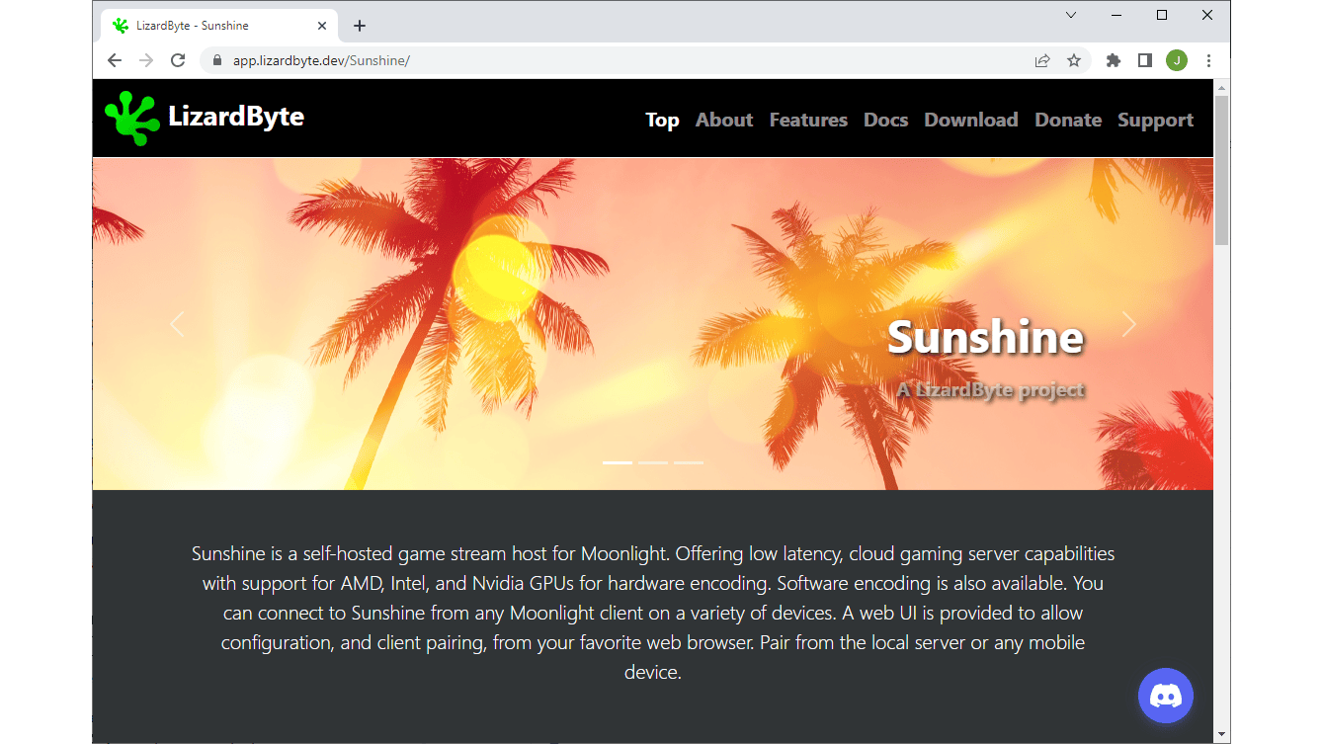1323x744 pixels.
Task: Select the second carousel slide indicator
Action: (x=653, y=462)
